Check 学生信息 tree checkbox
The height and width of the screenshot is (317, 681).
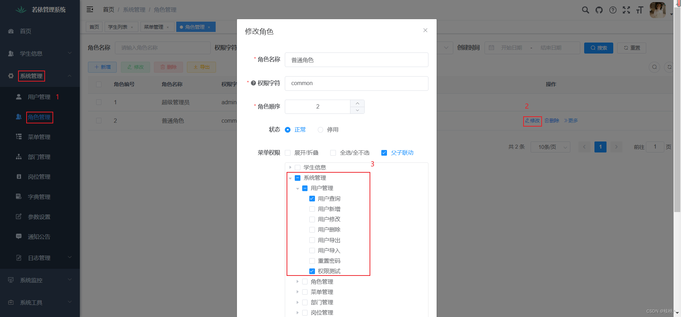pyautogui.click(x=298, y=167)
